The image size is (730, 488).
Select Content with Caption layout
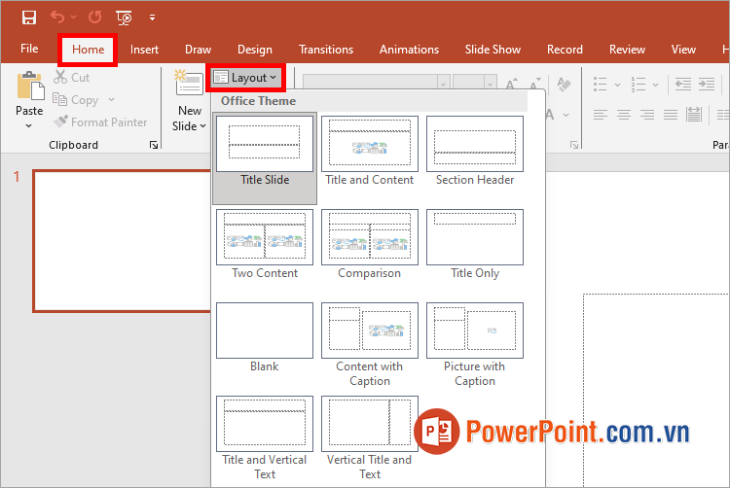(x=370, y=345)
